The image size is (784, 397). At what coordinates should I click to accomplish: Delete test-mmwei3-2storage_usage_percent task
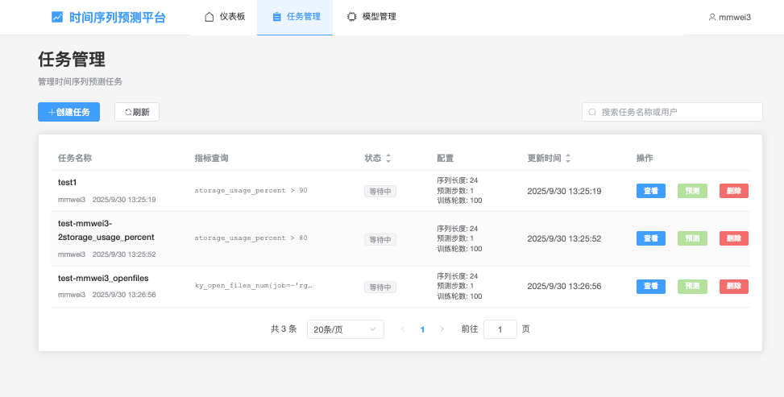click(x=734, y=238)
